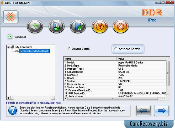Click the '1.62' firmware value

click(x=121, y=90)
